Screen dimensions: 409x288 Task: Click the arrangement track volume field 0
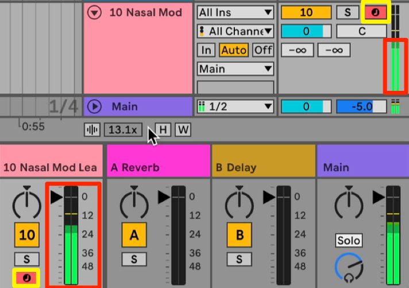(306, 32)
